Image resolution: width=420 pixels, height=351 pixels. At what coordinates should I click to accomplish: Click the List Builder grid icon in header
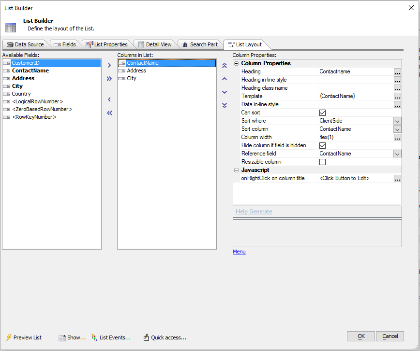tap(11, 28)
